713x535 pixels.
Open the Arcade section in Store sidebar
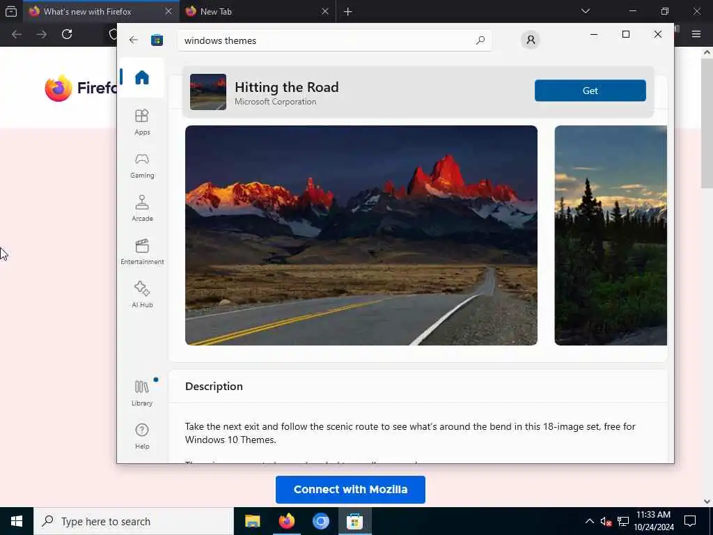tap(142, 209)
